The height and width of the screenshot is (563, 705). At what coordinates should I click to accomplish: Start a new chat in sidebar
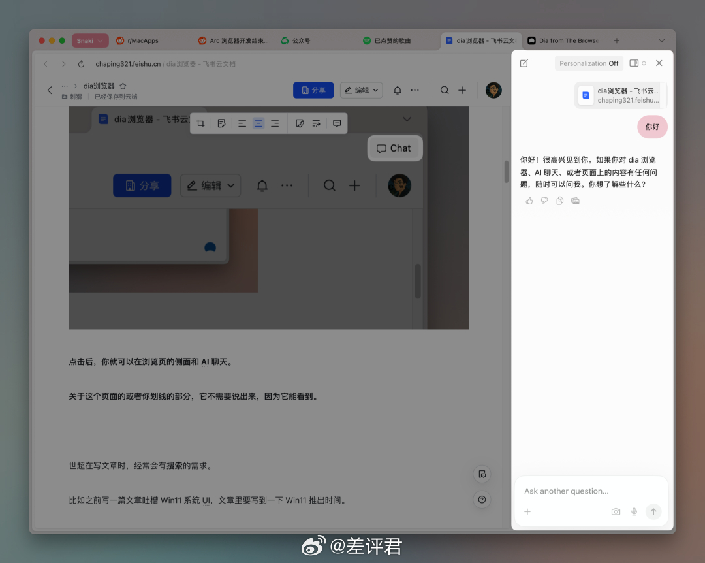click(524, 63)
